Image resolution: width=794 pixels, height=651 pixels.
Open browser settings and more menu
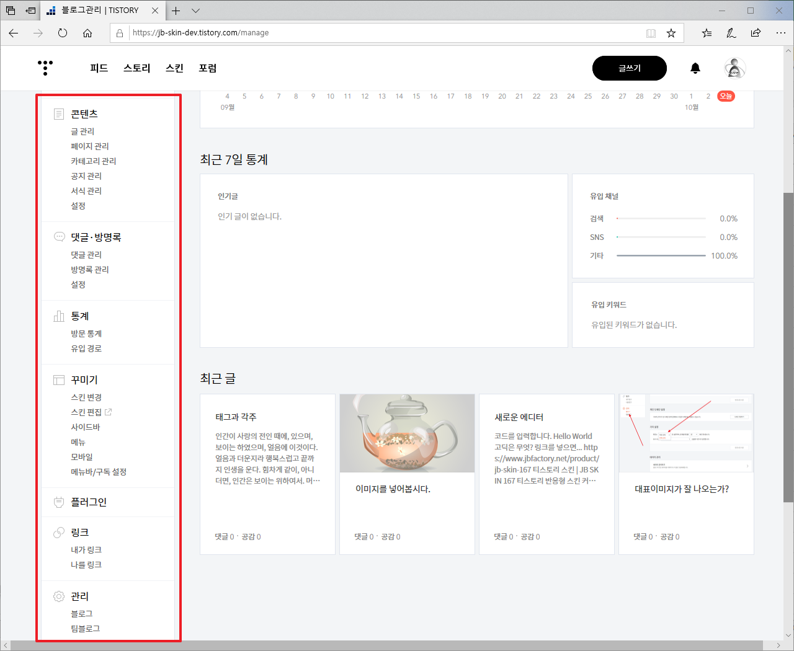point(781,33)
